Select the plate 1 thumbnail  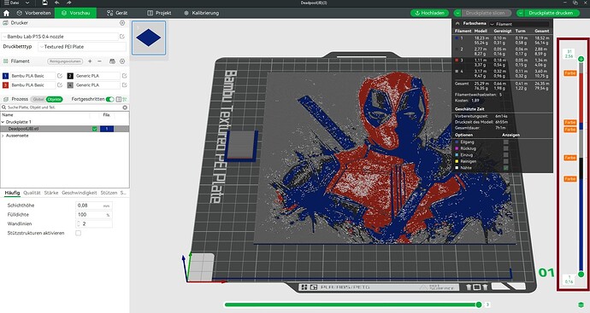[149, 38]
